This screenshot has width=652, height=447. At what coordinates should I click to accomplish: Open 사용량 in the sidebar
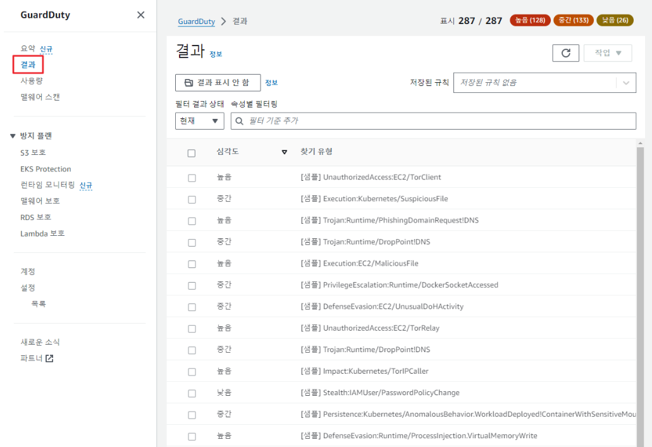(x=32, y=81)
